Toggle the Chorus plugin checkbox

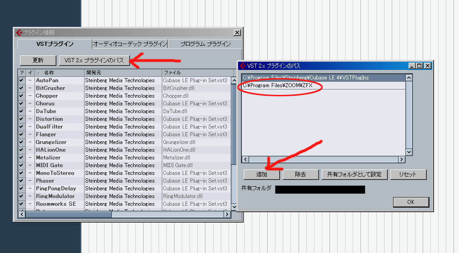click(21, 104)
